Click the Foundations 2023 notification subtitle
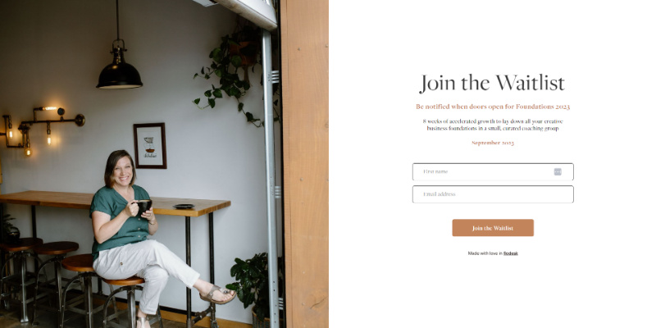This screenshot has height=328, width=656. (493, 107)
